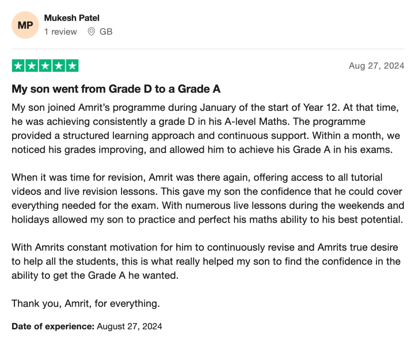This screenshot has width=415, height=339.
Task: Select the GB country label
Action: (x=106, y=32)
